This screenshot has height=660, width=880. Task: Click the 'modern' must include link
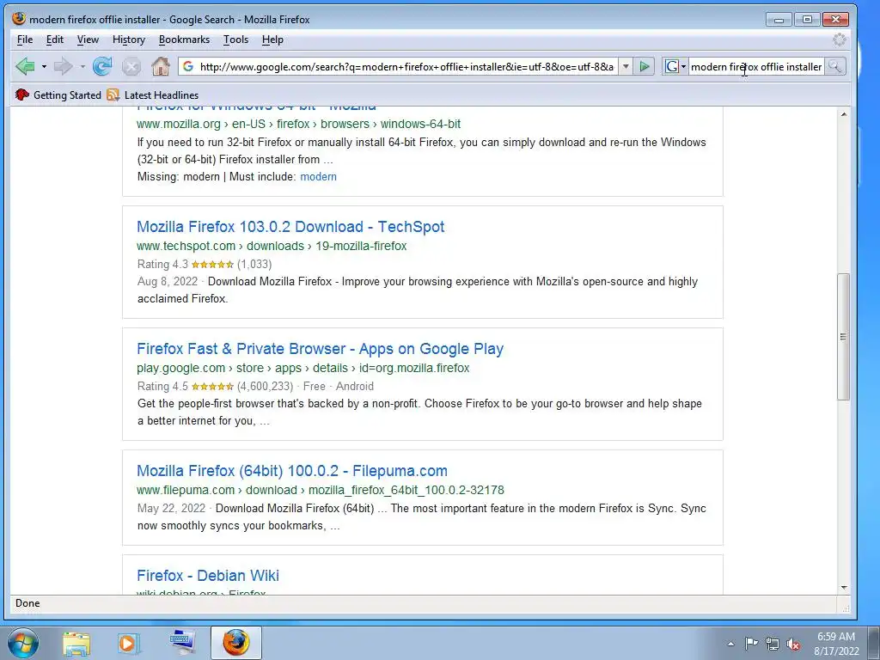click(x=318, y=176)
